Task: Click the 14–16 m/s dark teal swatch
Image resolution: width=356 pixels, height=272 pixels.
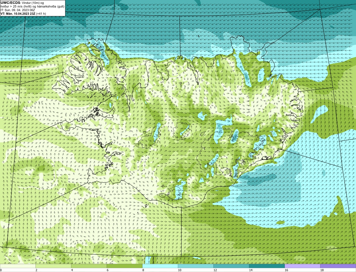Action: point(267,266)
